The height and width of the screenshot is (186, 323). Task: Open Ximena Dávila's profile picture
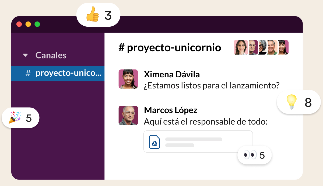tap(128, 79)
